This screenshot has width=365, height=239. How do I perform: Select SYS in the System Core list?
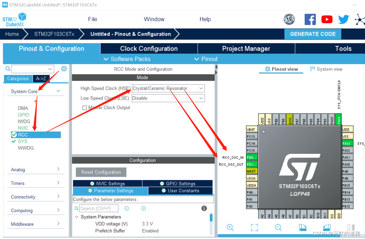click(x=23, y=141)
